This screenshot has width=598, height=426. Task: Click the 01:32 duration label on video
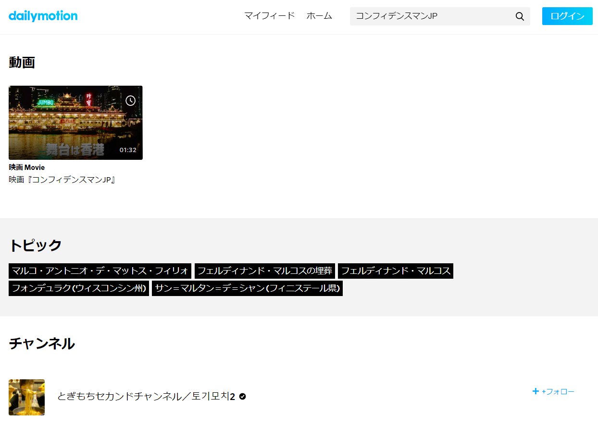click(128, 150)
